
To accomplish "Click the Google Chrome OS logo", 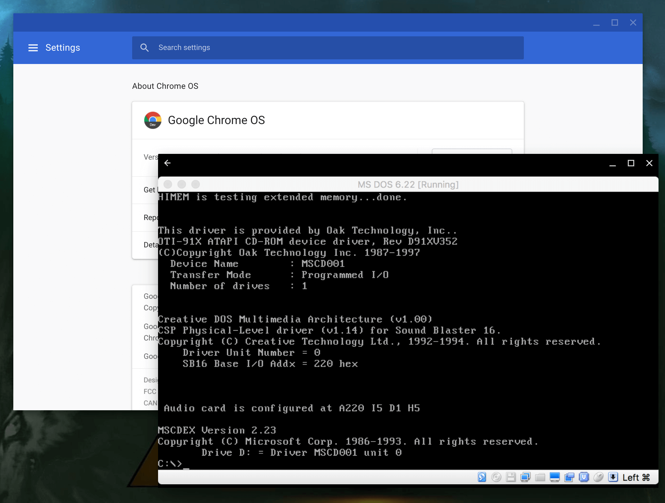I will (x=153, y=120).
